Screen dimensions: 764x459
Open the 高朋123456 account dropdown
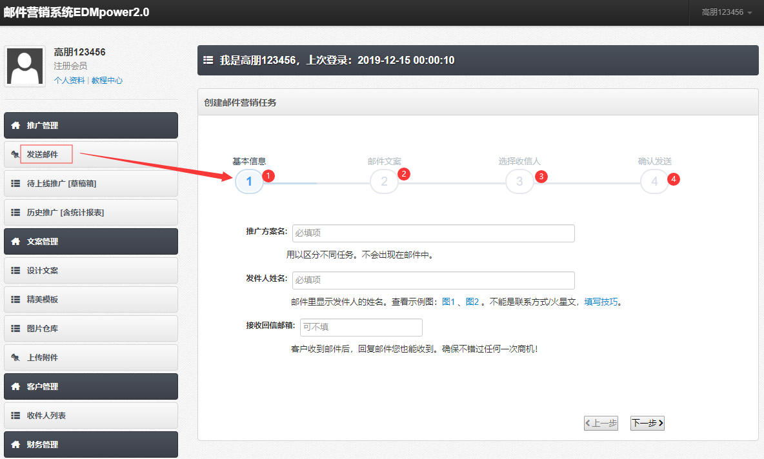pyautogui.click(x=727, y=12)
